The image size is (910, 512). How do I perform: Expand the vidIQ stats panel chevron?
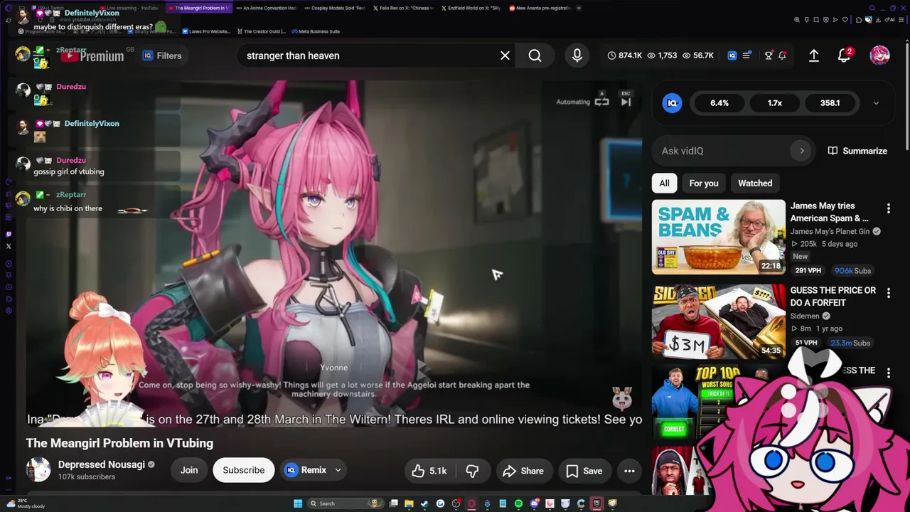[876, 103]
